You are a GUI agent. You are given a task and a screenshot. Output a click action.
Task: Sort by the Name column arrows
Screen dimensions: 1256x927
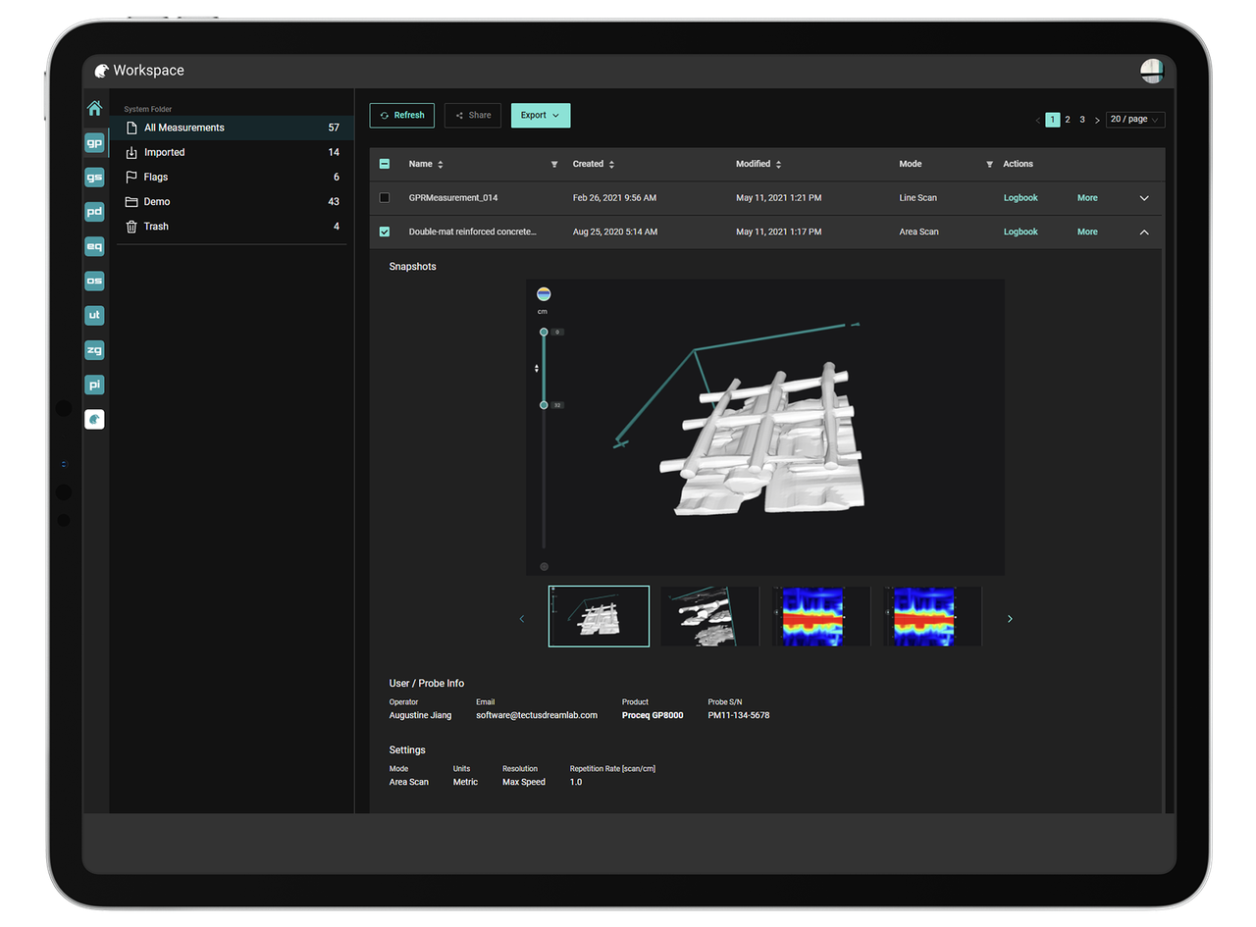[441, 164]
